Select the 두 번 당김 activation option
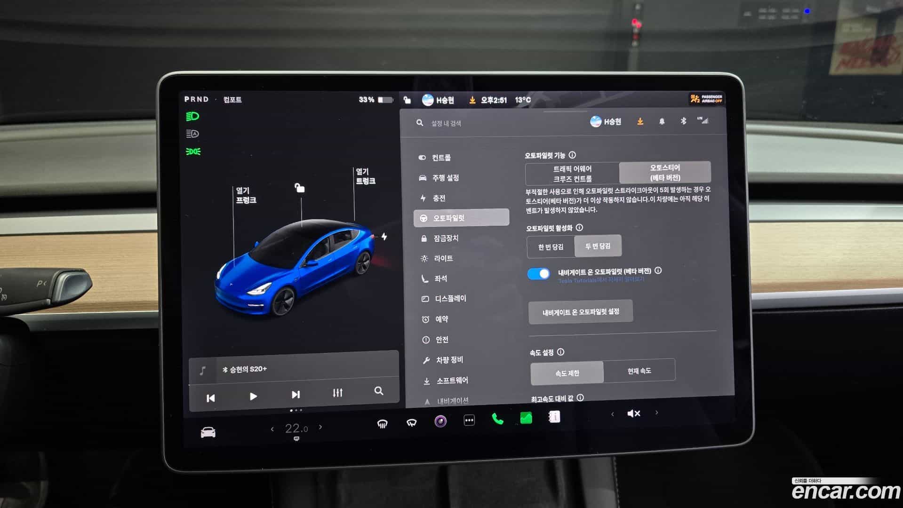The width and height of the screenshot is (903, 508). (x=598, y=246)
